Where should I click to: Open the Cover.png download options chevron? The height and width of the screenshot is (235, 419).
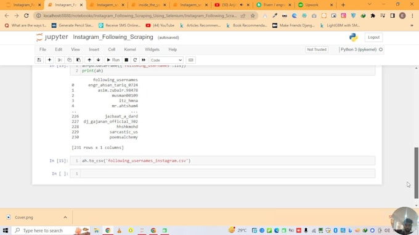(65, 217)
